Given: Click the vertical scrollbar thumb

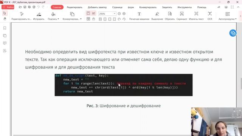Looking at the screenshot, I should [241, 84].
